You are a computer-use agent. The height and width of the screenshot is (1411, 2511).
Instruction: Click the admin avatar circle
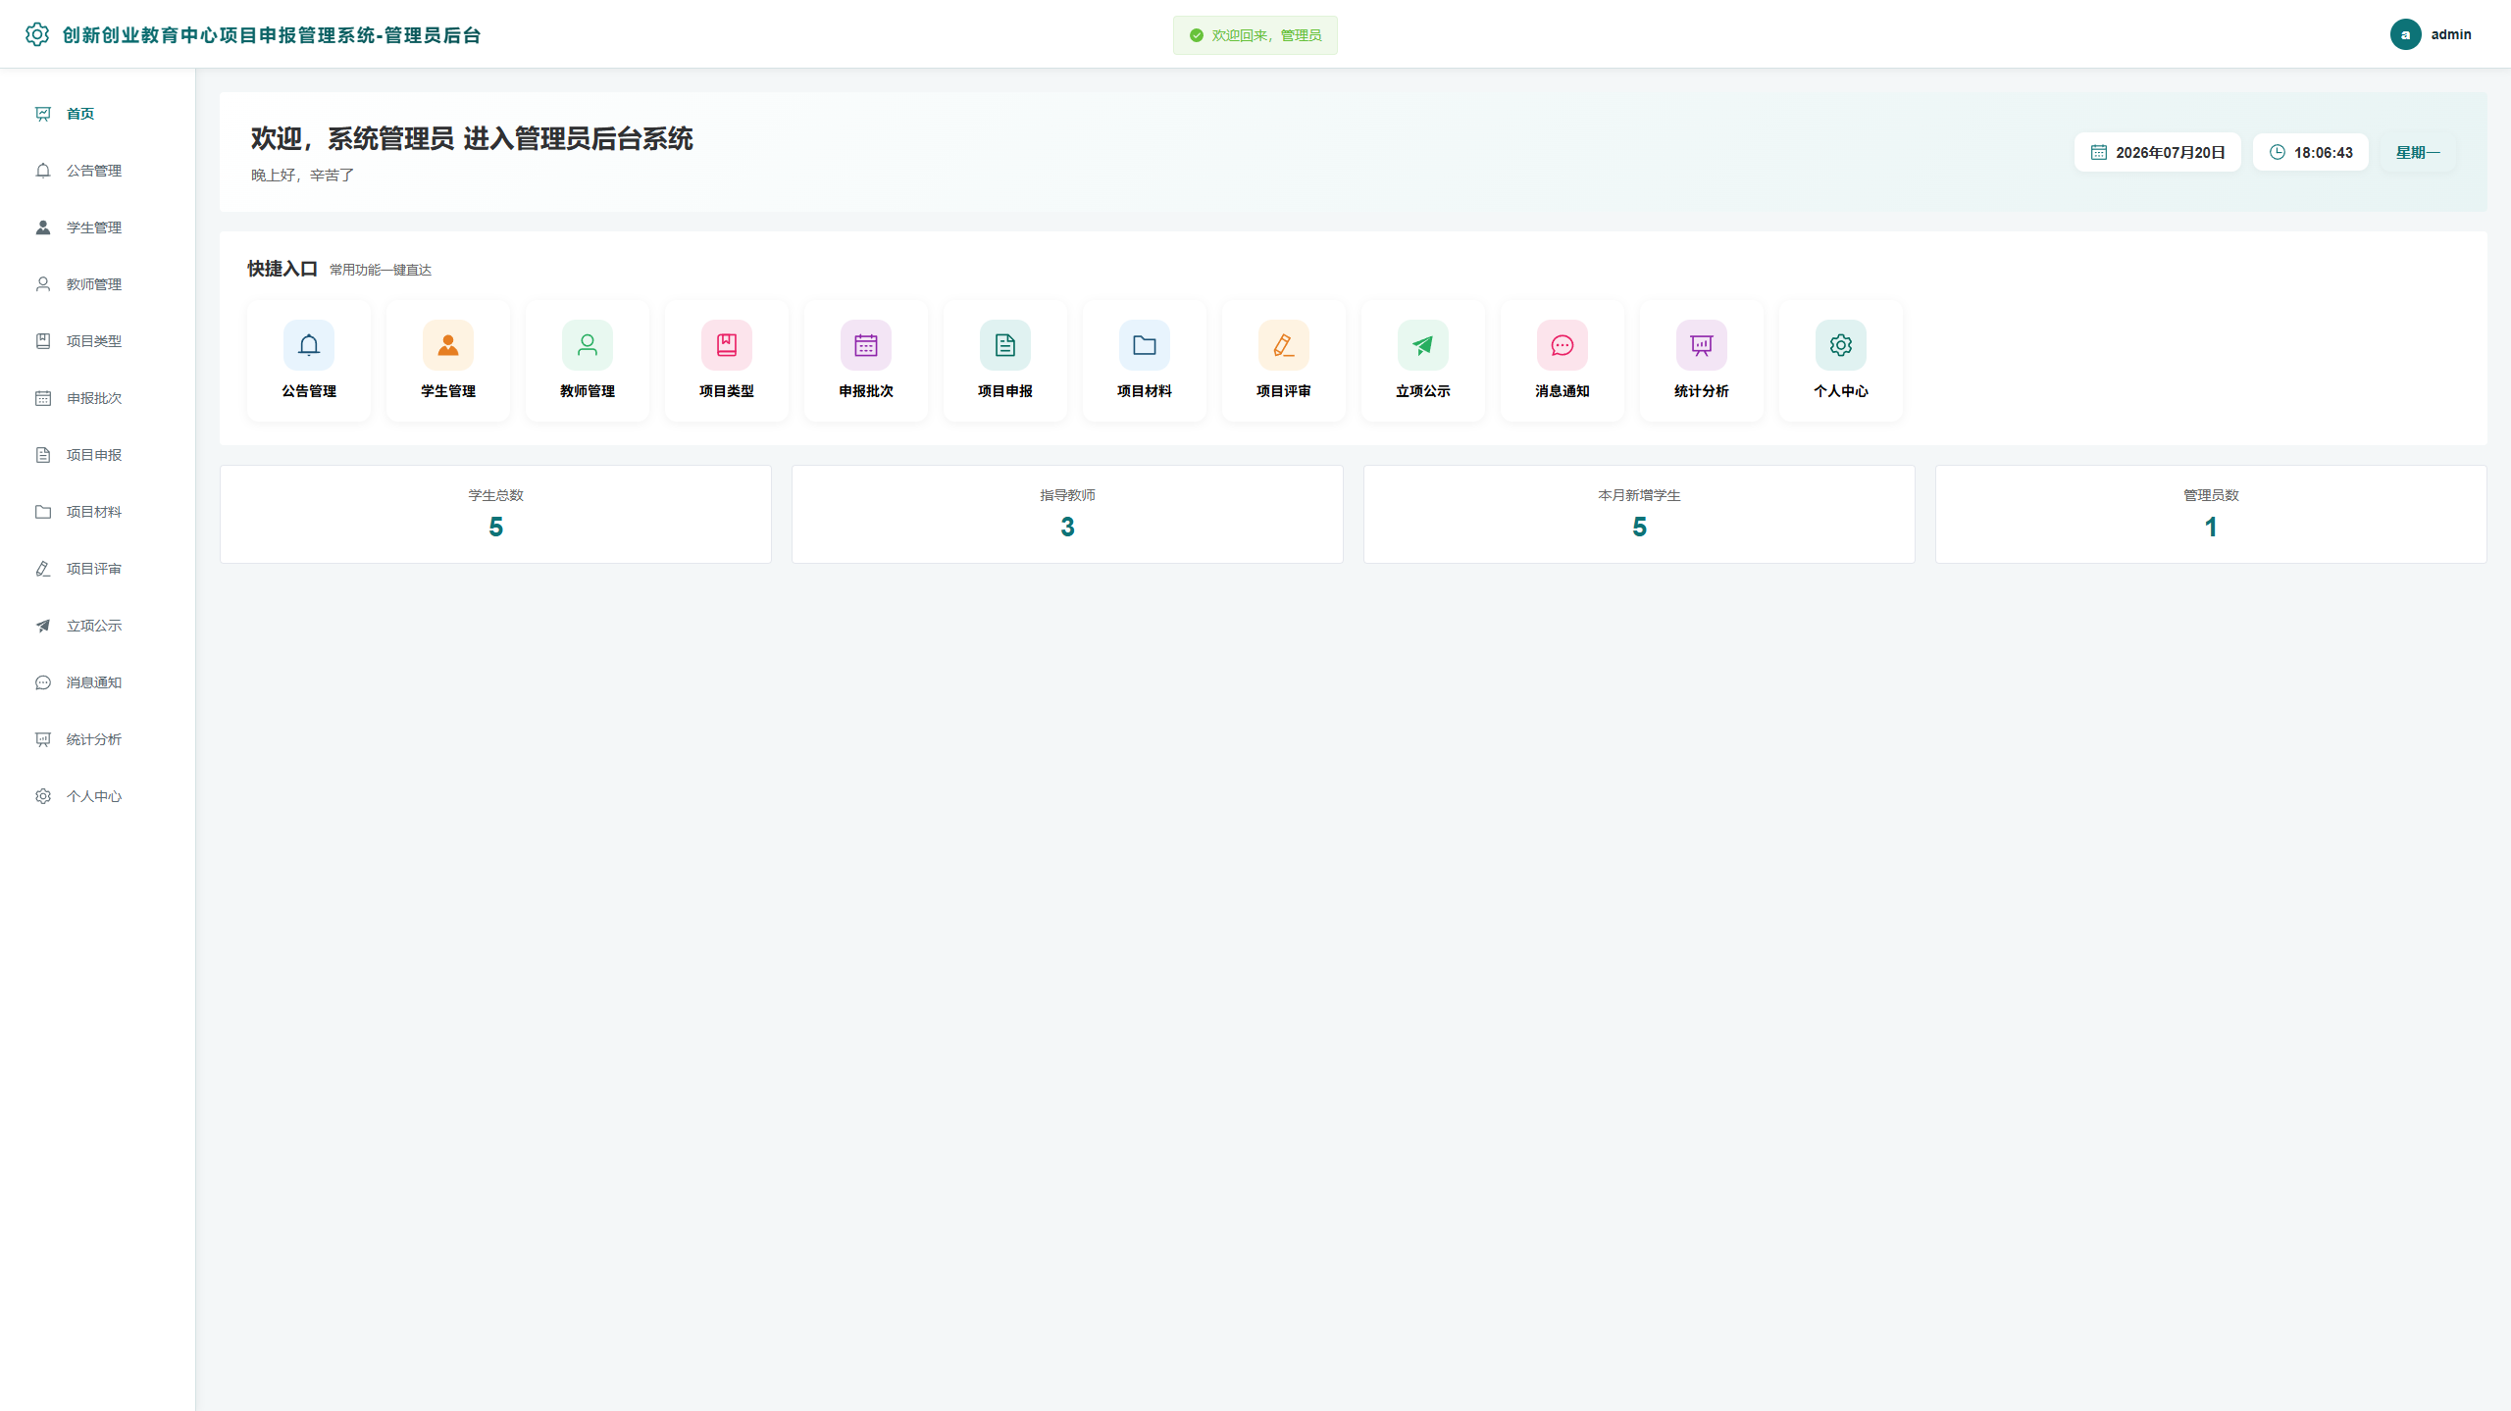click(2405, 34)
